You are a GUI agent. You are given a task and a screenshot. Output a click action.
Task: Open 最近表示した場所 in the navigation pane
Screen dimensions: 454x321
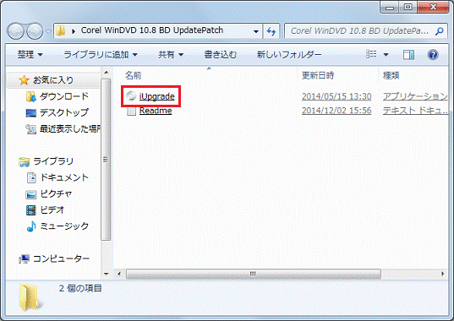[x=70, y=128]
